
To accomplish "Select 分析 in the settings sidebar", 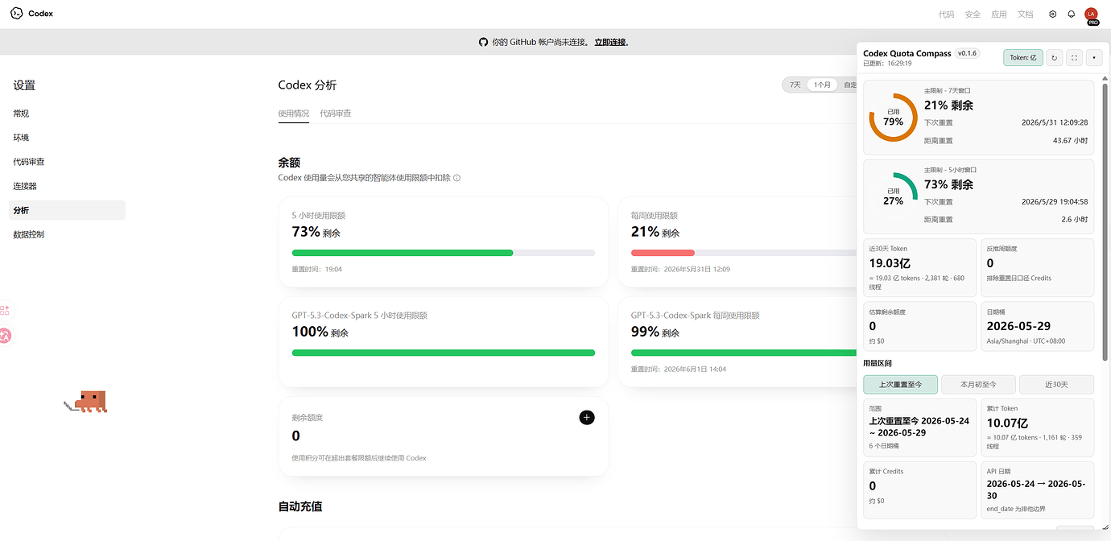I will (x=68, y=210).
